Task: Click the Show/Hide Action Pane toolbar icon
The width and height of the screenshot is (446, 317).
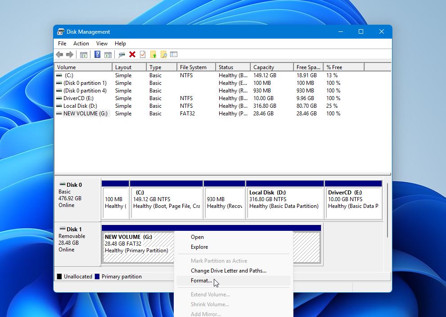Action: point(108,54)
